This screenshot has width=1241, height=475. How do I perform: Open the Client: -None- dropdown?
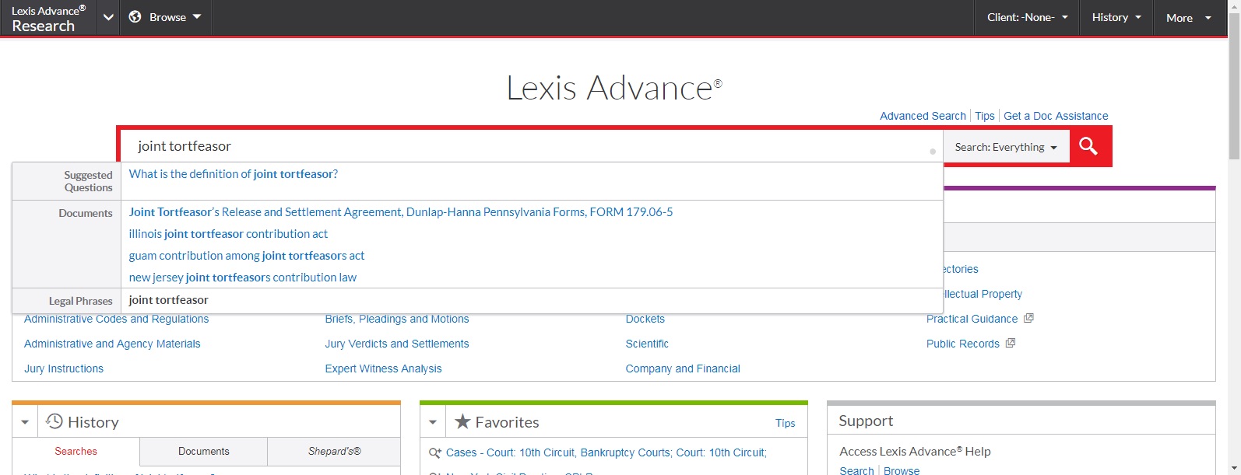coord(1027,17)
